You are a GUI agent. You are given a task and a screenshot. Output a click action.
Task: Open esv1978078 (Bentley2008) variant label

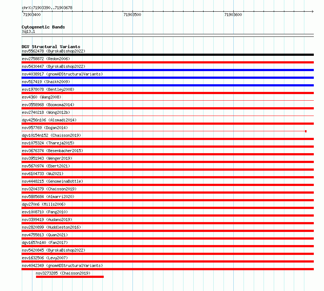coord(48,89)
